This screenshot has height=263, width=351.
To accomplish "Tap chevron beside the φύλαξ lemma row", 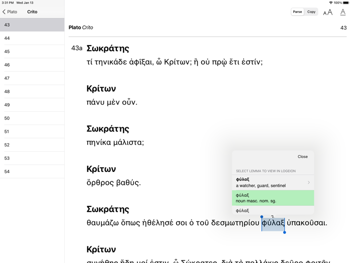I will (x=309, y=182).
